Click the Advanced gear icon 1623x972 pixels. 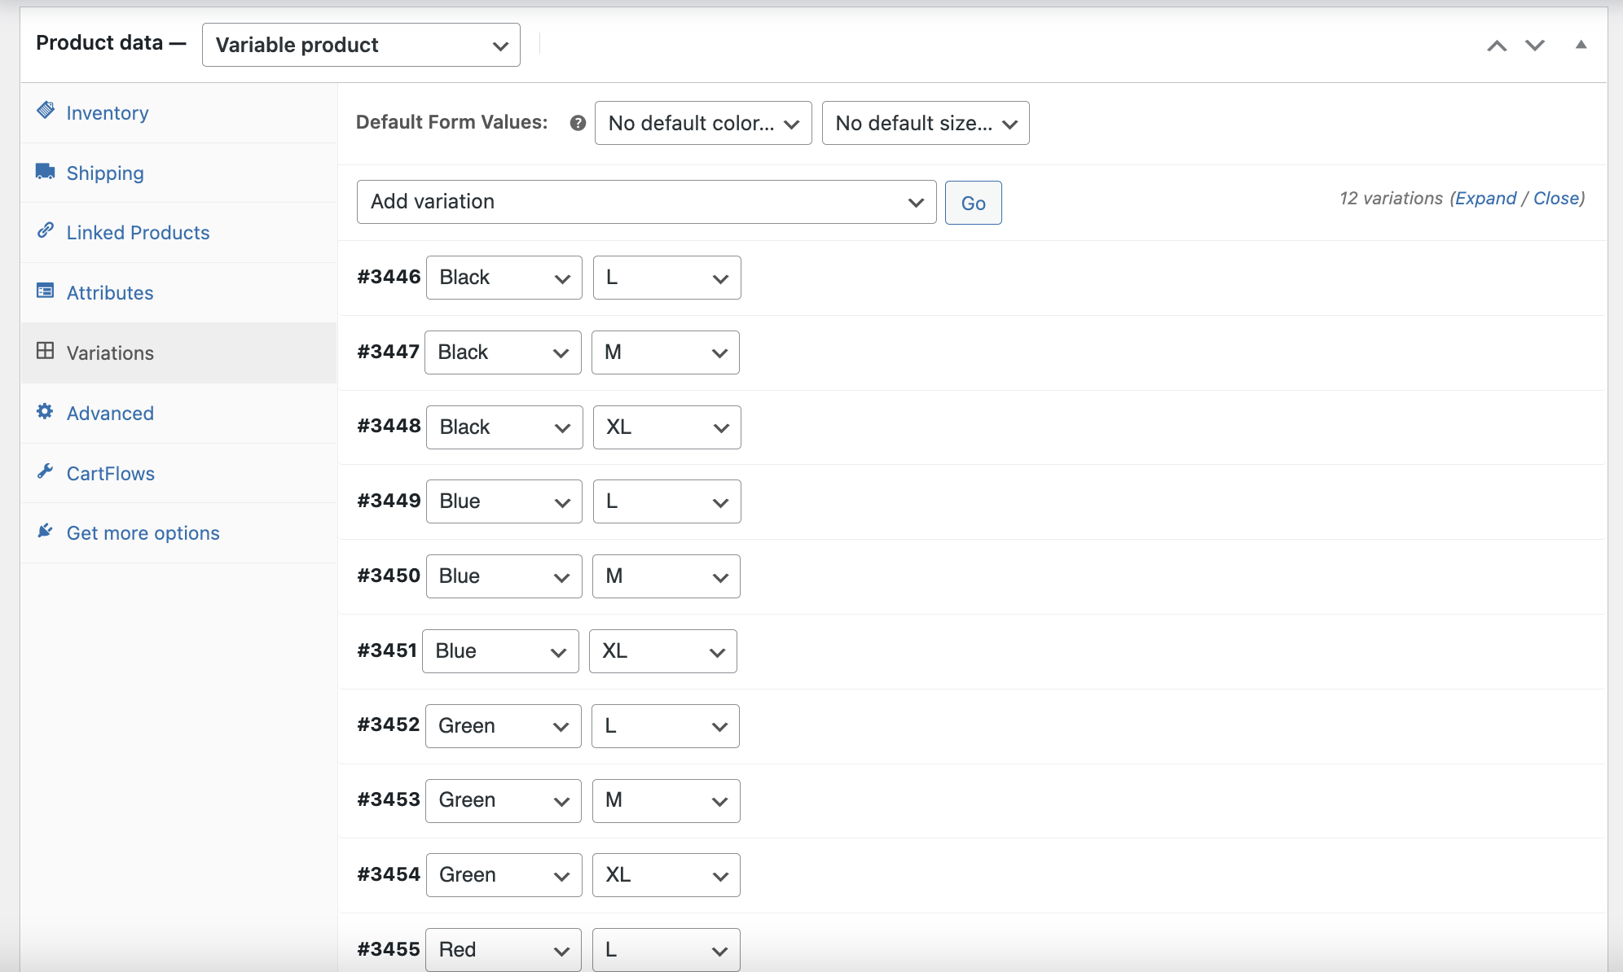coord(46,411)
